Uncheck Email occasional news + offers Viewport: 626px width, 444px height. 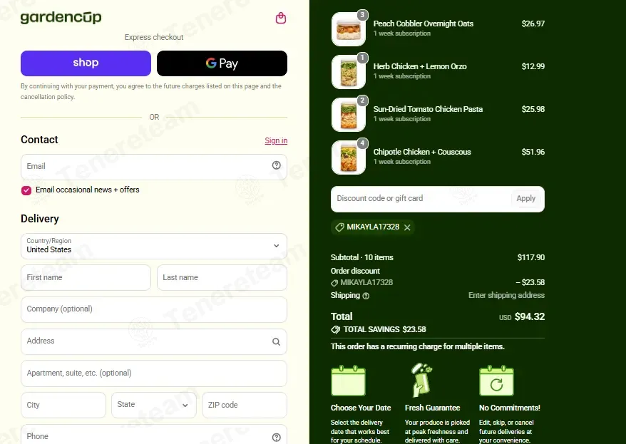(x=26, y=190)
